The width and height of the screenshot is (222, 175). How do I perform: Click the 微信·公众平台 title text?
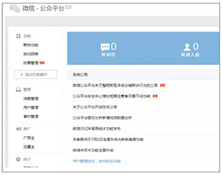click(43, 8)
